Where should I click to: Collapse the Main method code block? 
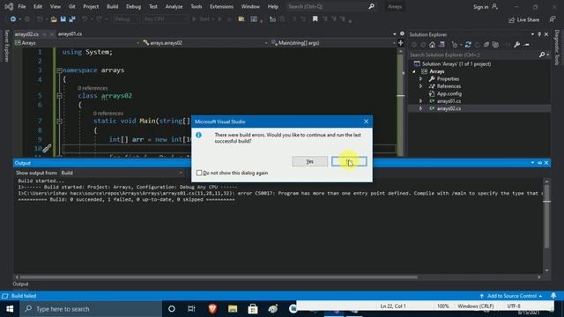point(59,122)
